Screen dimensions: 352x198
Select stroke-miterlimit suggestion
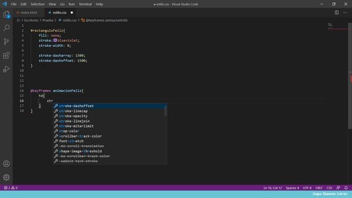[109, 126]
